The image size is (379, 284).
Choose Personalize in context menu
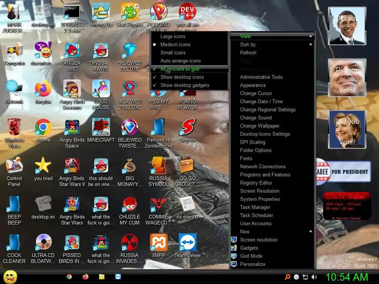click(272, 264)
